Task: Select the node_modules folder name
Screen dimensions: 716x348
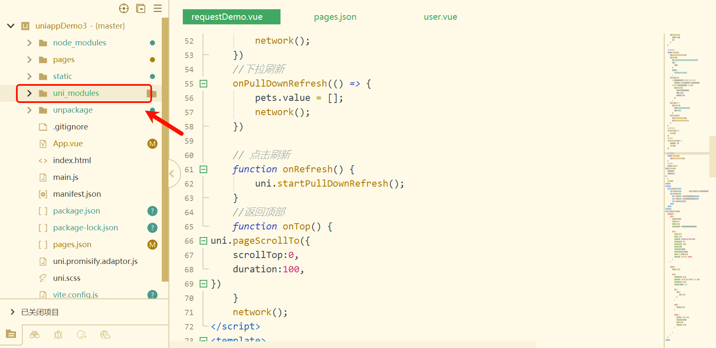Action: pyautogui.click(x=80, y=42)
